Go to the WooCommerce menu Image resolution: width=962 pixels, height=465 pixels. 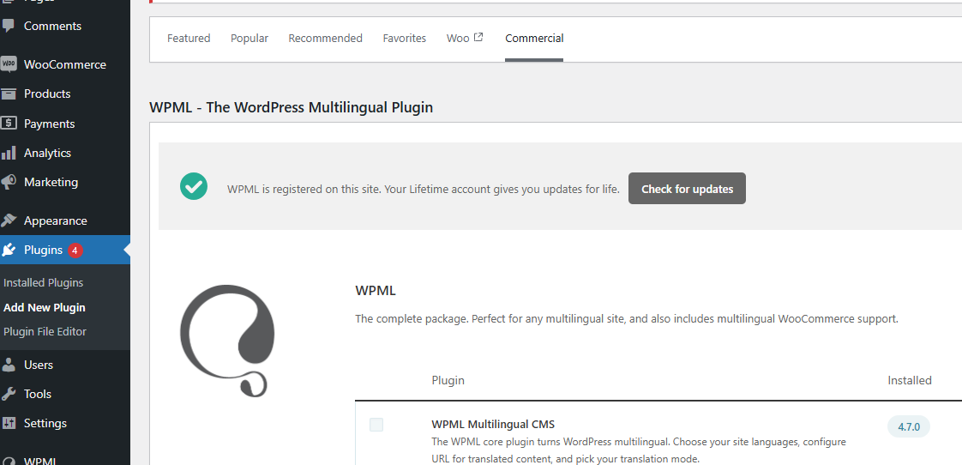(x=65, y=64)
